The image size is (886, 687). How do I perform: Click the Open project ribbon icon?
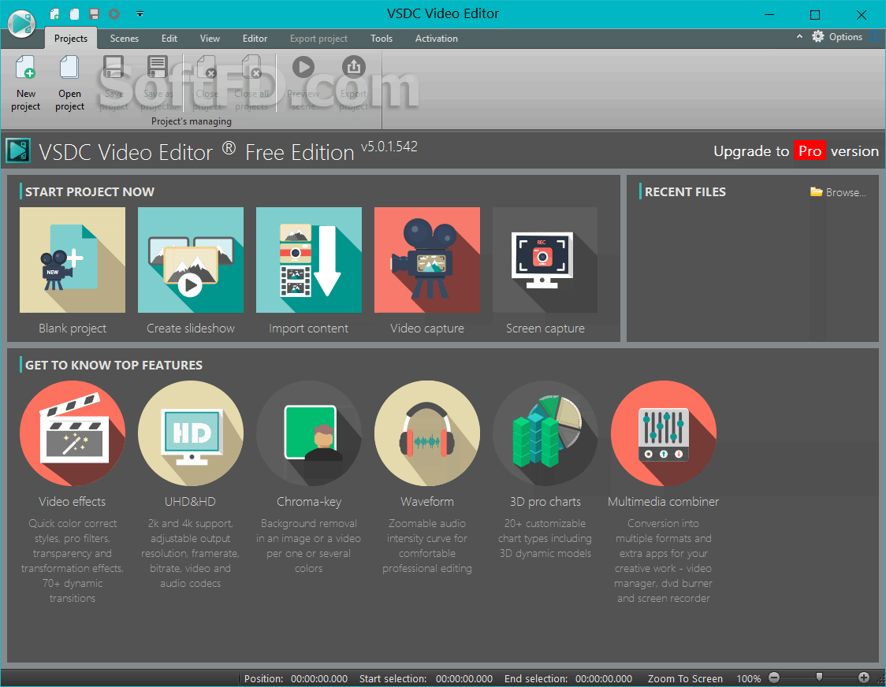point(69,67)
